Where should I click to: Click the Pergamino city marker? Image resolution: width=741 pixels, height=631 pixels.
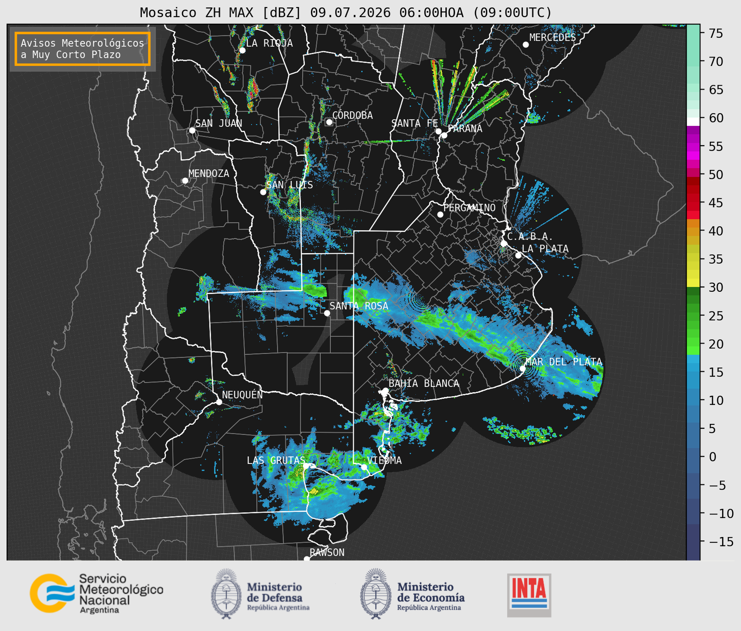coord(440,215)
